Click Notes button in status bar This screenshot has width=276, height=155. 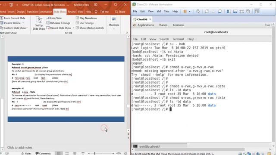pos(26,153)
